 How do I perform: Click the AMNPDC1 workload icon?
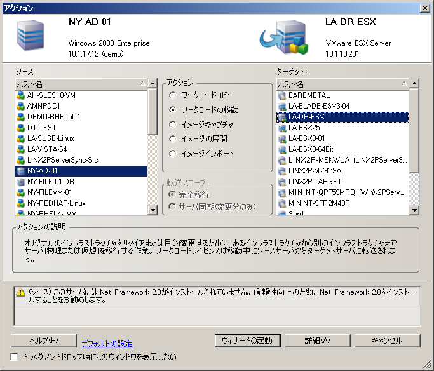point(20,106)
